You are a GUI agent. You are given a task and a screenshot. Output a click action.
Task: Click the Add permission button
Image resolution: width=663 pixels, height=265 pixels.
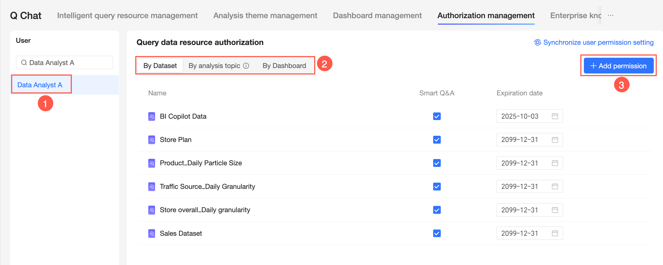[x=619, y=66]
